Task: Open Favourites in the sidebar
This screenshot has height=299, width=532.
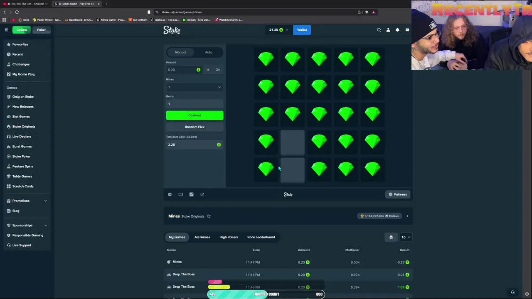Action: 27,44
